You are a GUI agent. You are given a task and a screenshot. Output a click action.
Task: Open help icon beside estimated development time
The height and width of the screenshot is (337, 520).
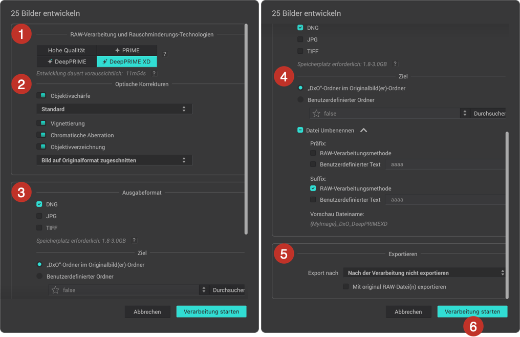coord(154,73)
